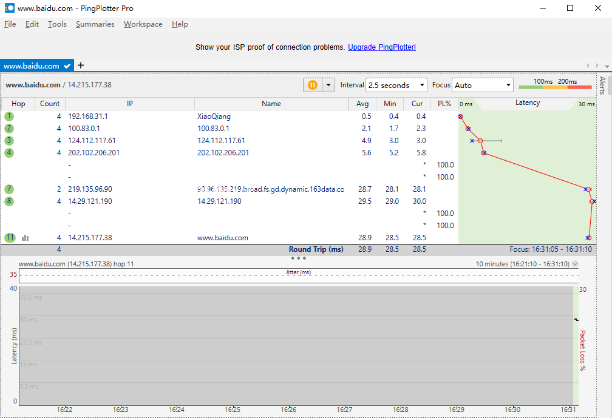The height and width of the screenshot is (418, 612).
Task: Sort by the IP column header
Action: click(x=130, y=104)
